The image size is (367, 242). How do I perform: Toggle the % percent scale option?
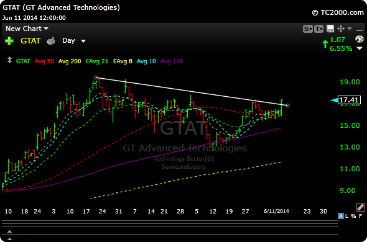coord(354,216)
